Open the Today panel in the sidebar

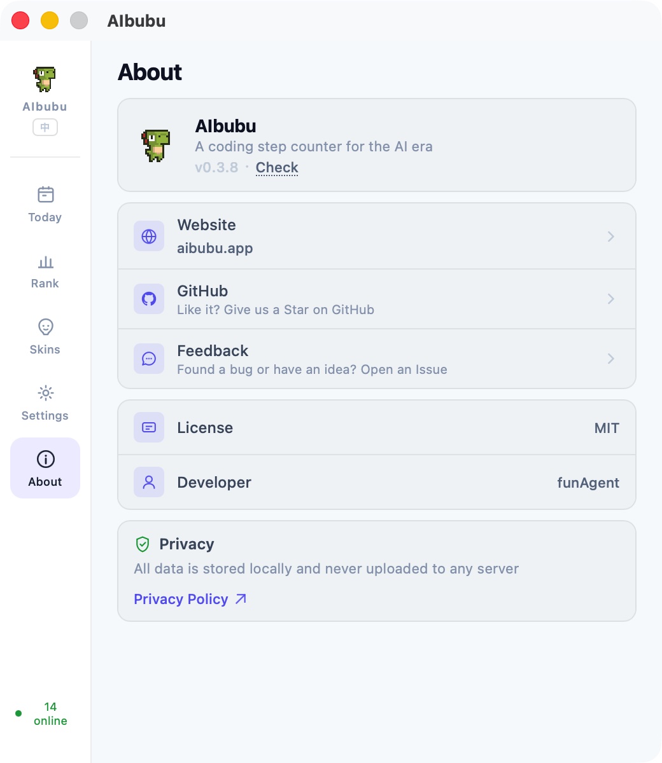(45, 203)
